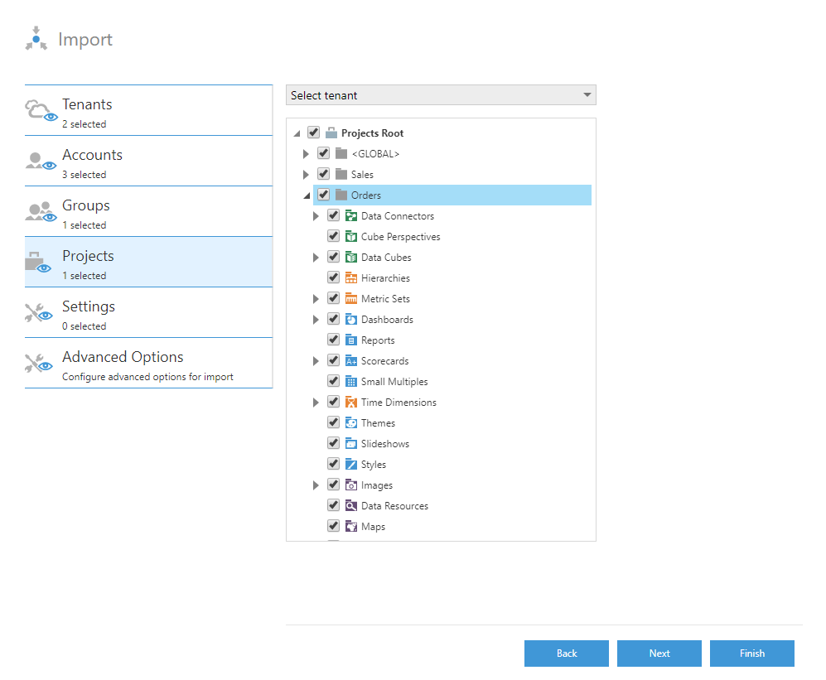Uncheck the Sales project checkbox
The image size is (826, 680).
click(323, 175)
